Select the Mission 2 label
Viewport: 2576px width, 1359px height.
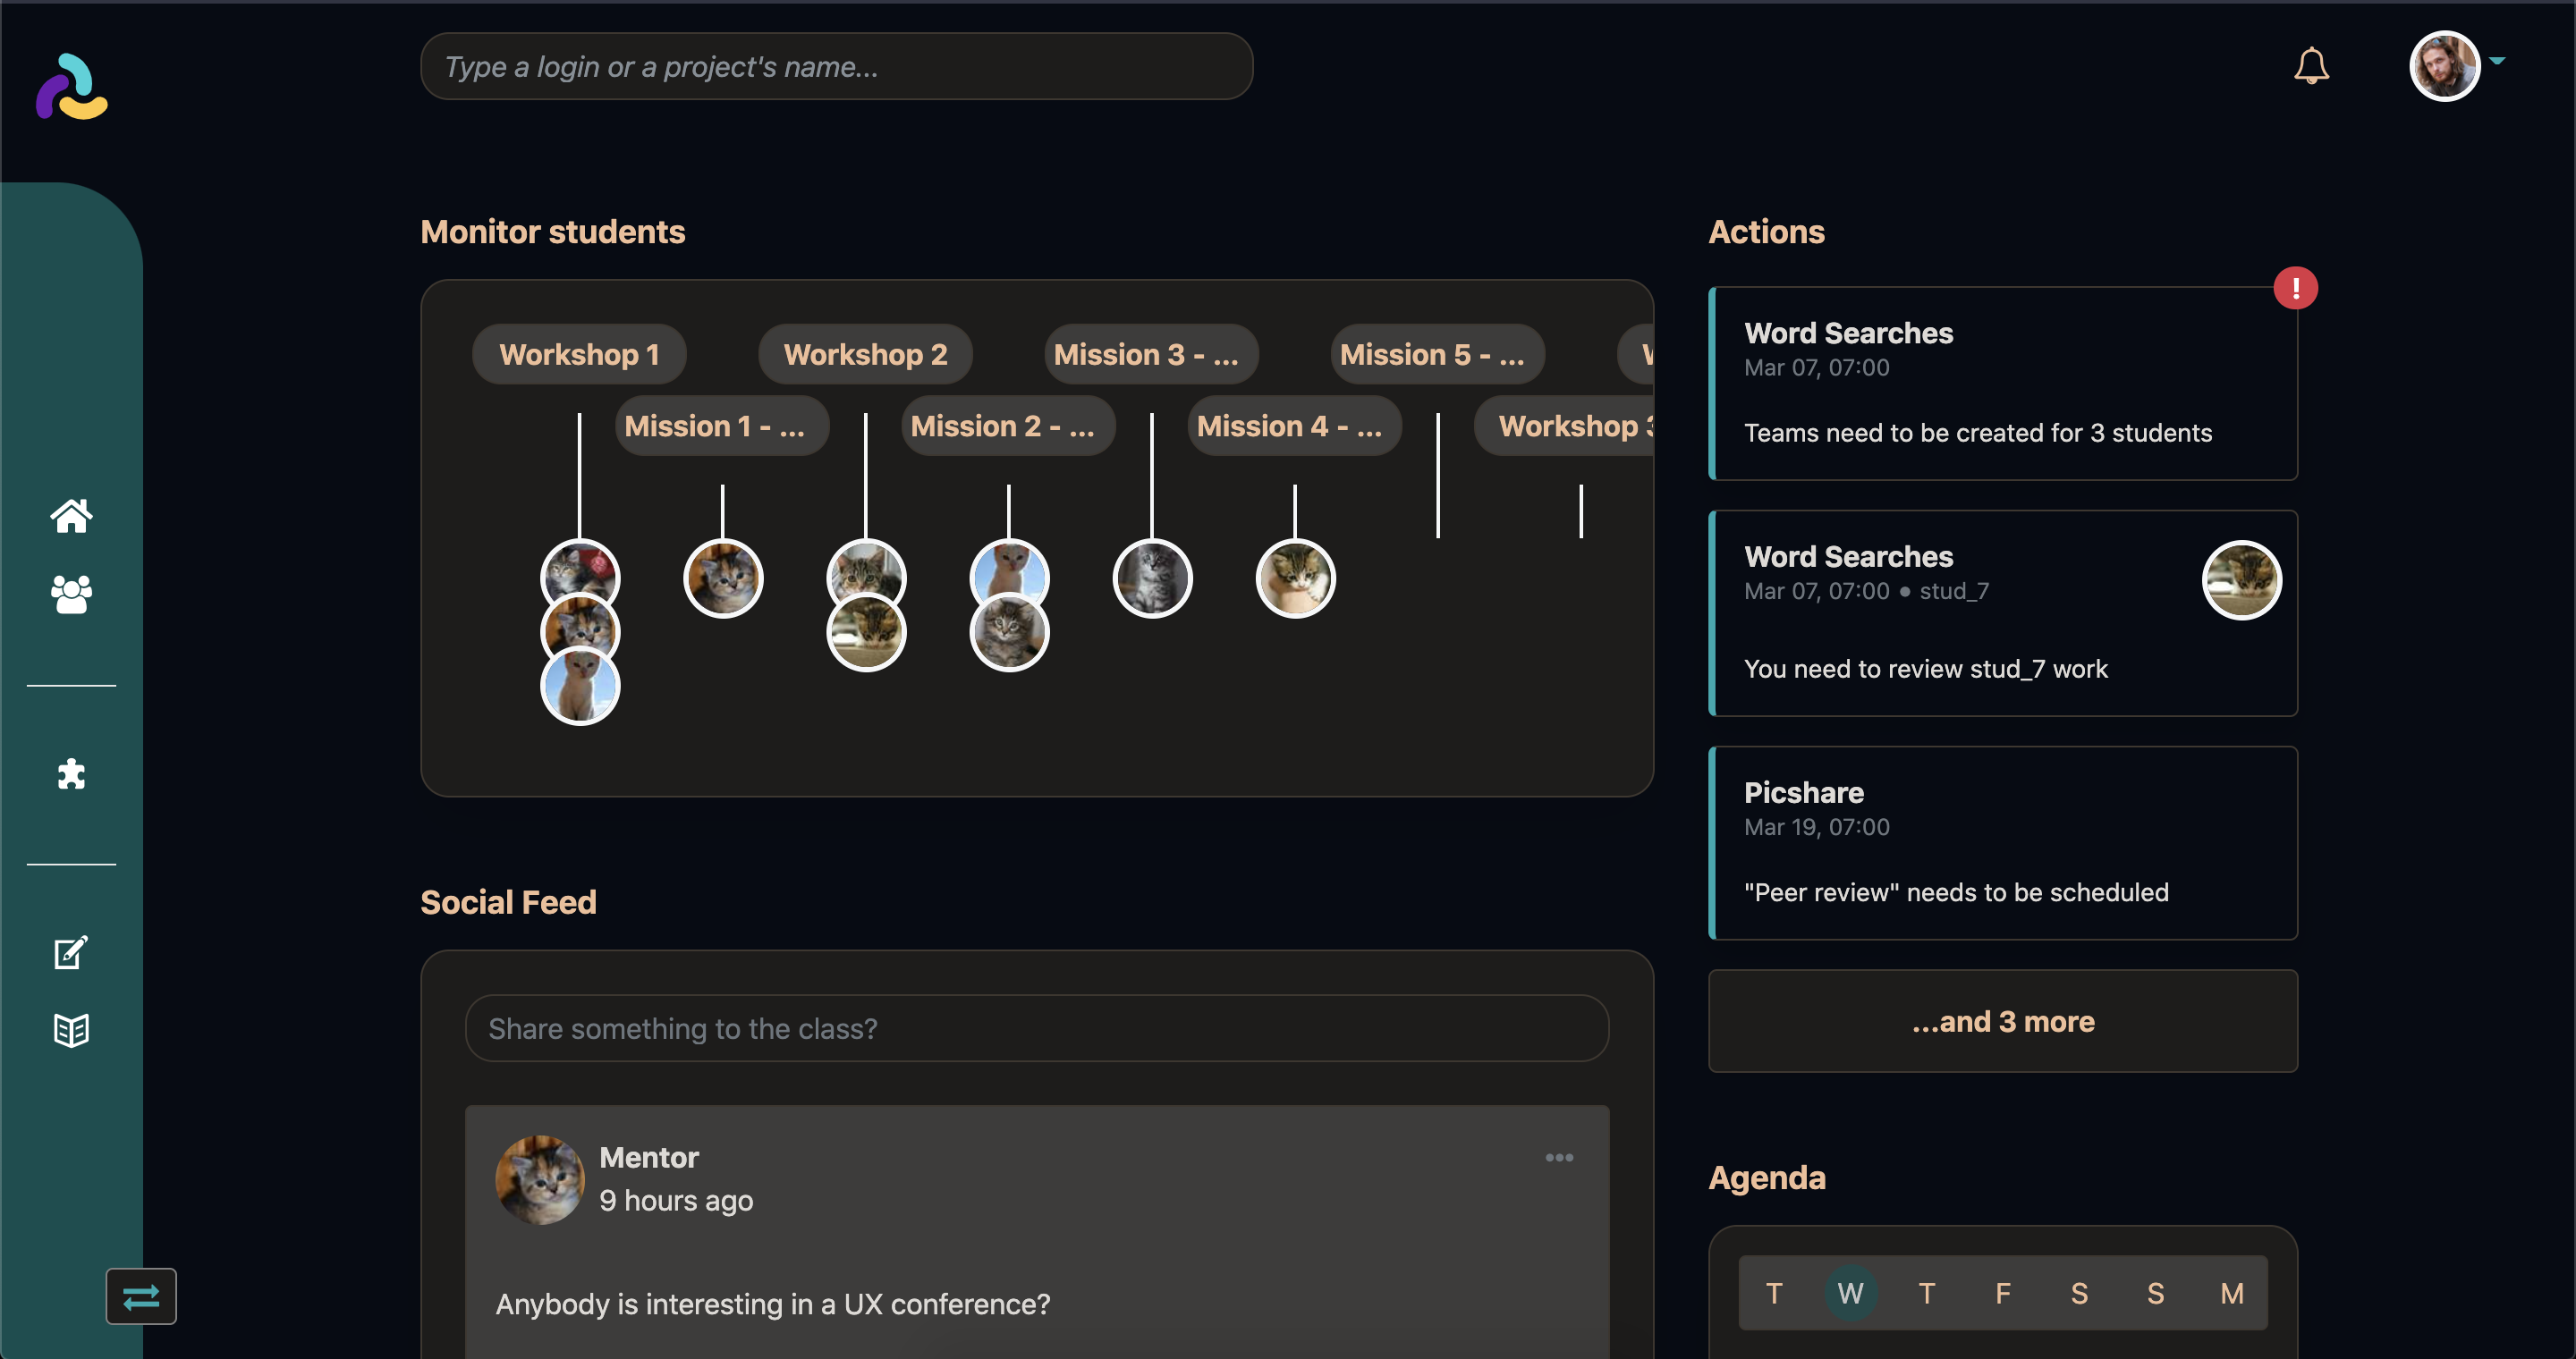point(1008,426)
